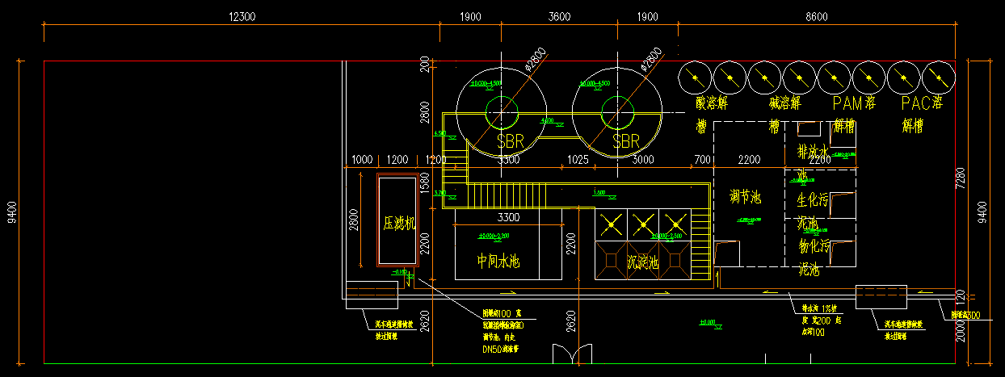This screenshot has width=1005, height=377.
Task: Click the 沉淀池 label text
Action: (643, 262)
